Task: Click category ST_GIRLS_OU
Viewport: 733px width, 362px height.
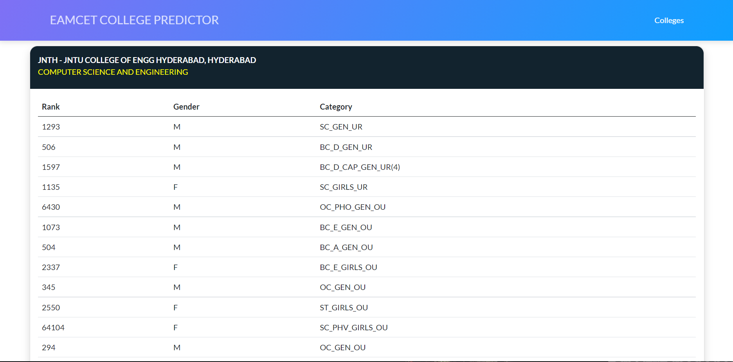Action: coord(344,308)
